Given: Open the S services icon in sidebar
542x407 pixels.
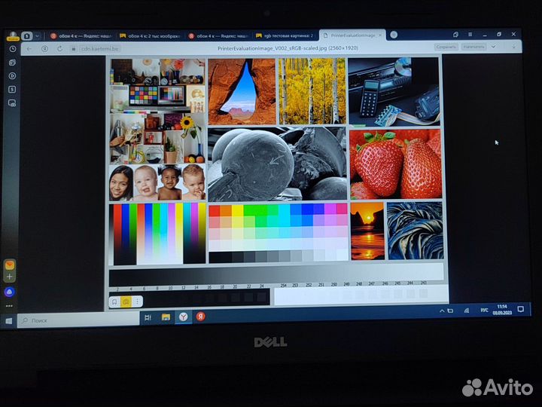Looking at the screenshot, I should tap(12, 89).
